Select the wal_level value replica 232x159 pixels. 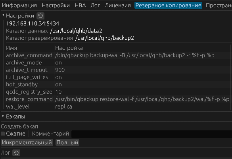[63, 107]
